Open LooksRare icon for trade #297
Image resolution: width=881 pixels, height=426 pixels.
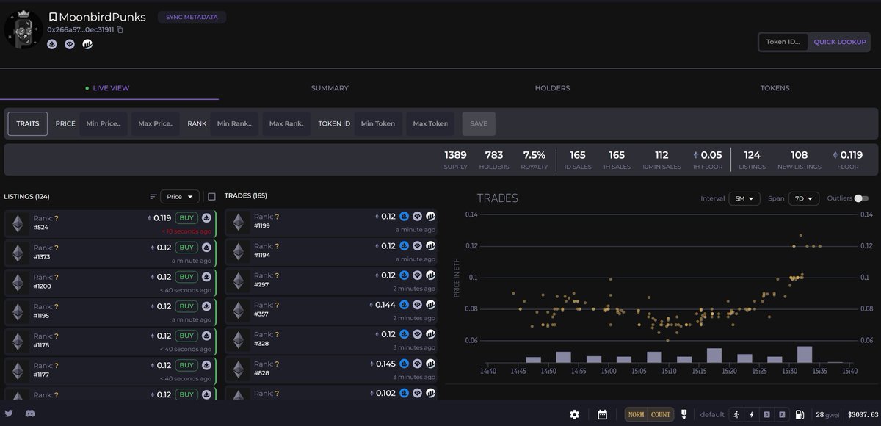(417, 275)
